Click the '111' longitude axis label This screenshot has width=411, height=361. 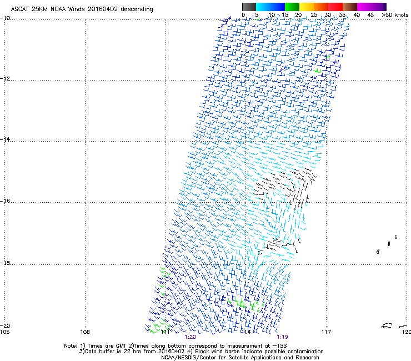click(x=166, y=332)
